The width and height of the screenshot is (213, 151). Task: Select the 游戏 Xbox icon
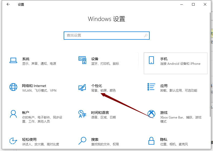[x=151, y=114]
